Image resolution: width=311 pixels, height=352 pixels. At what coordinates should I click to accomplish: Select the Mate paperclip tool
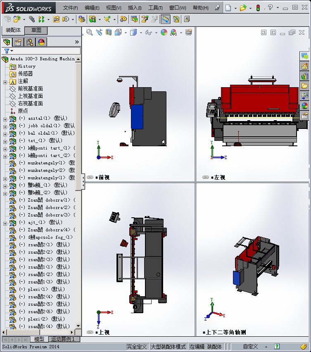tap(32, 19)
